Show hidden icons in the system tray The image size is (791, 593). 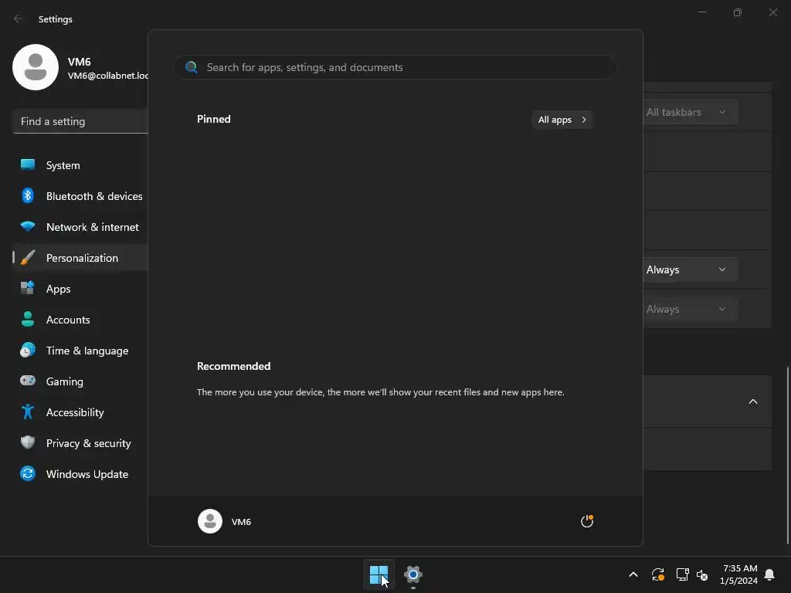point(633,574)
